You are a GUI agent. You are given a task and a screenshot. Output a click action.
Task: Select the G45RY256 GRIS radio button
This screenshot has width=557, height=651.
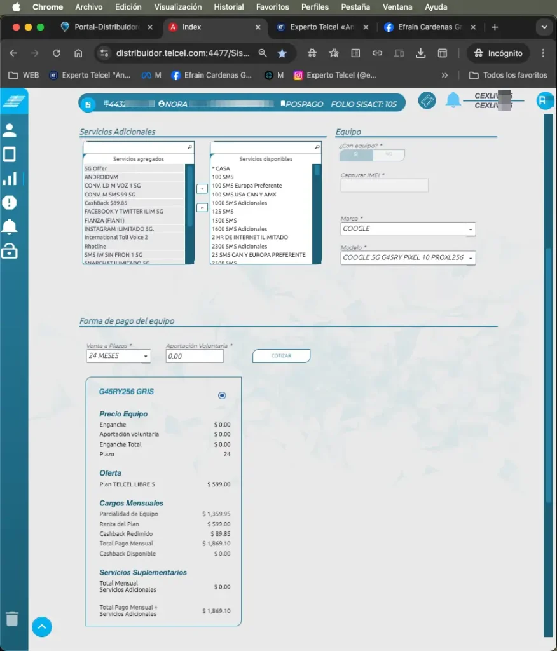(222, 395)
